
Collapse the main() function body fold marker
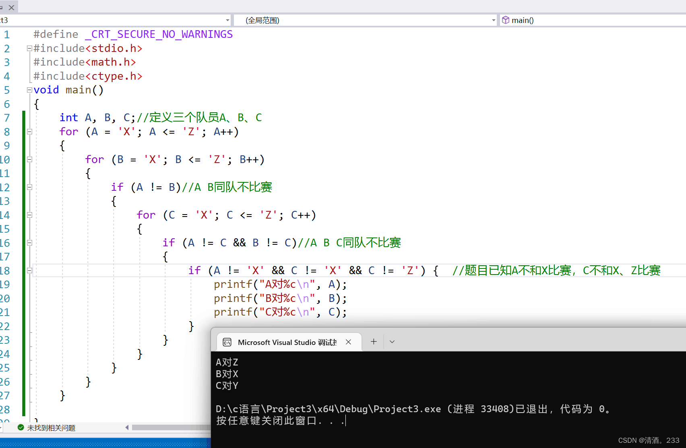[29, 90]
